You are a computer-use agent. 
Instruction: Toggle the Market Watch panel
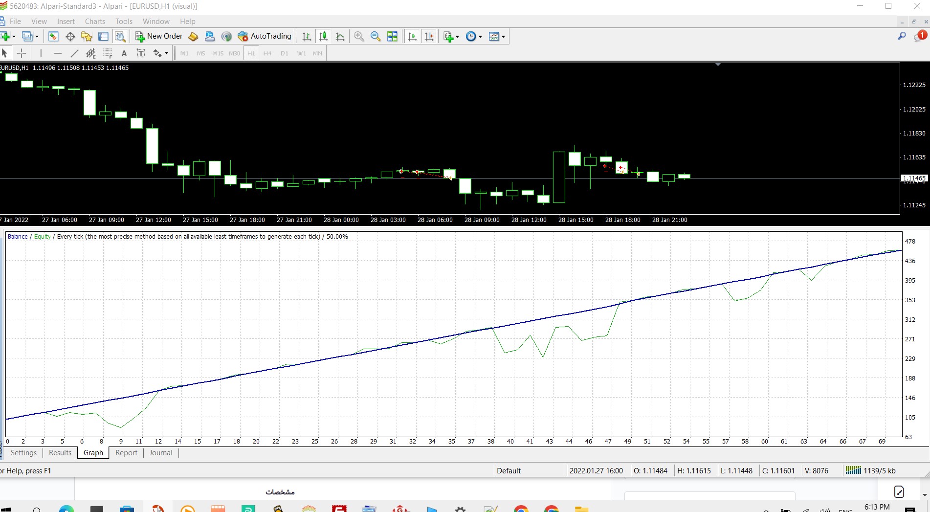click(x=53, y=36)
